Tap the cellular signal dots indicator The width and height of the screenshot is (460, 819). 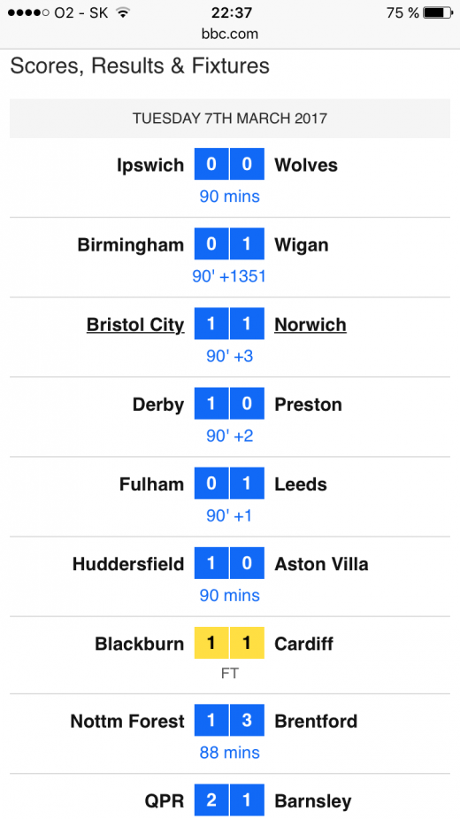[29, 12]
